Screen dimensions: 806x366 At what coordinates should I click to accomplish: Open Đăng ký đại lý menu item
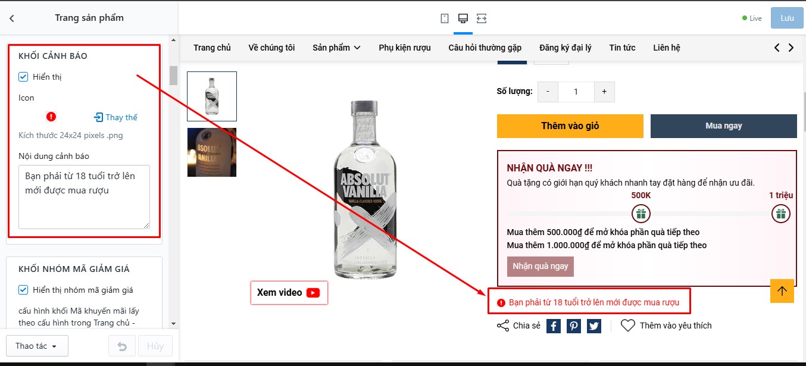(566, 48)
